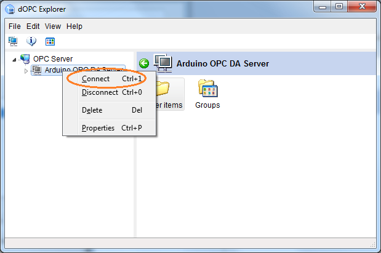Click the green back arrow icon
The image size is (381, 253).
pos(144,63)
